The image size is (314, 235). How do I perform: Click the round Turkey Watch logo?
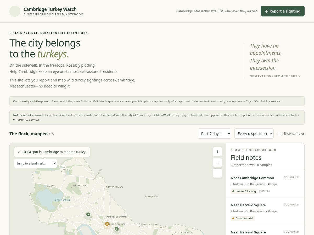click(15, 11)
